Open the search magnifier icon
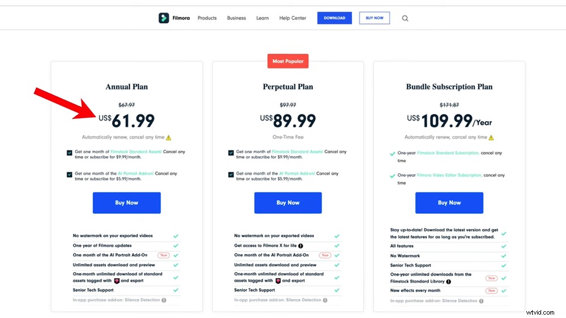 click(x=405, y=18)
